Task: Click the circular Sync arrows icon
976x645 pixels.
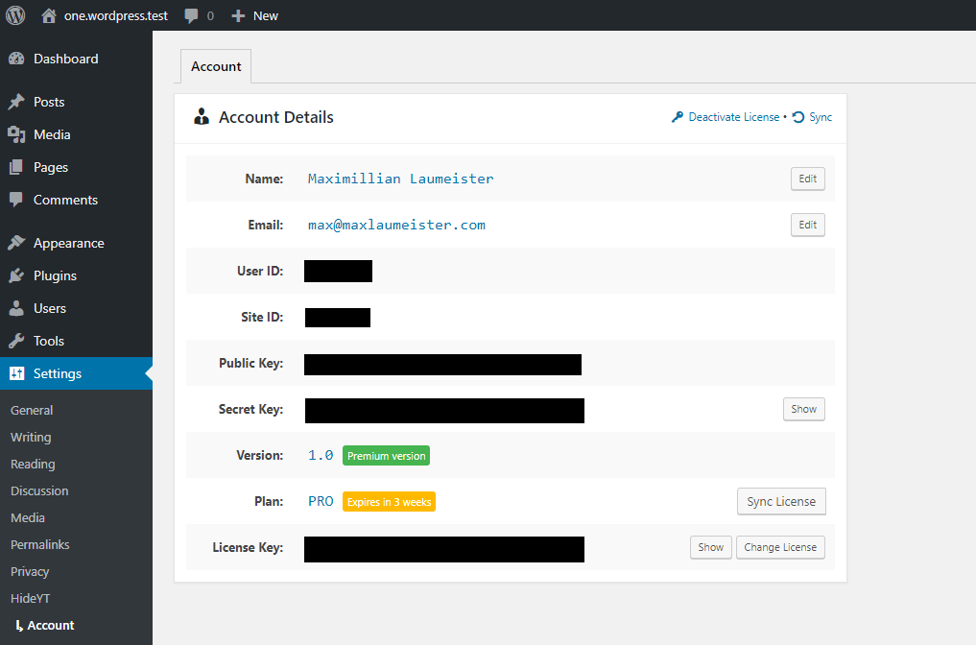Action: [x=797, y=116]
